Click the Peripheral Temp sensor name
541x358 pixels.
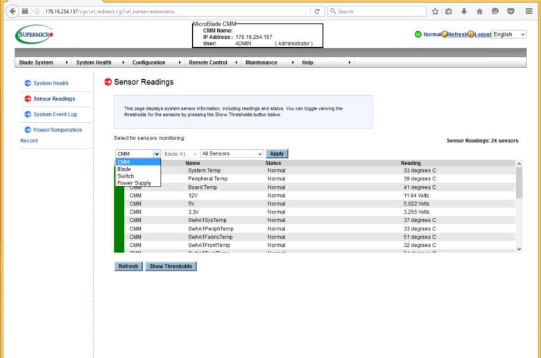pos(207,179)
